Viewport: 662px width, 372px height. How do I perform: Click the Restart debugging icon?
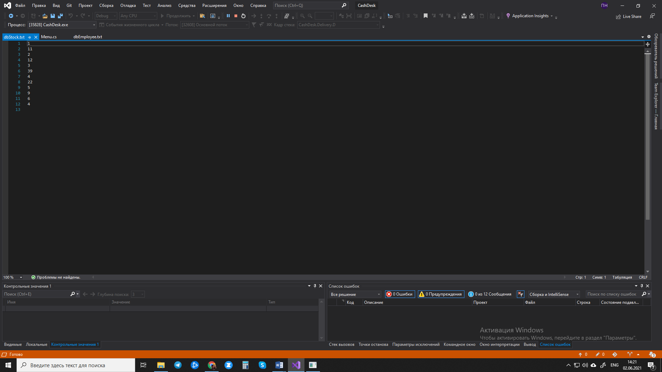coord(243,16)
